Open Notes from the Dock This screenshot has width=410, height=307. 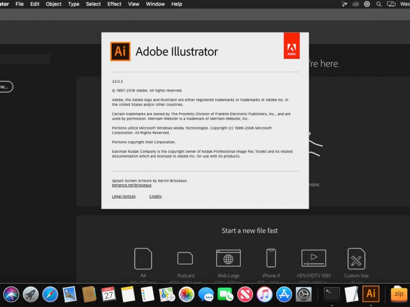click(x=128, y=294)
